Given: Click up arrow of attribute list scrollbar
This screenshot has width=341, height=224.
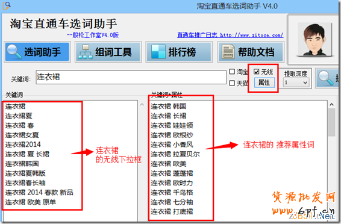Looking at the screenshot, I should [331, 105].
